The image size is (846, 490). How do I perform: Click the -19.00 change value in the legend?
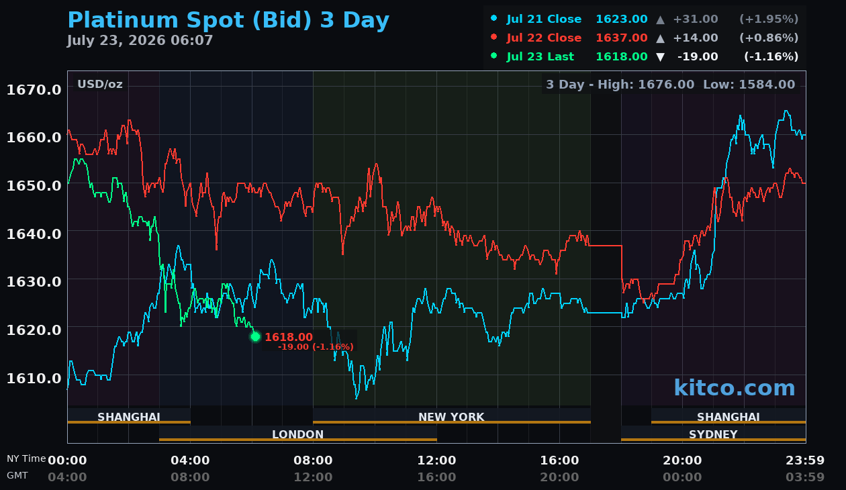698,57
